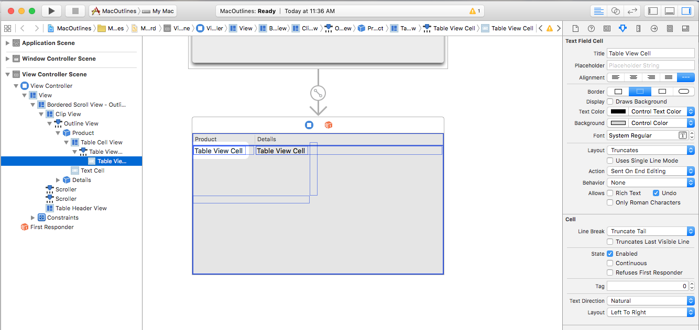The width and height of the screenshot is (699, 330).
Task: Hide the Navigator pane toggle
Action: point(653,11)
